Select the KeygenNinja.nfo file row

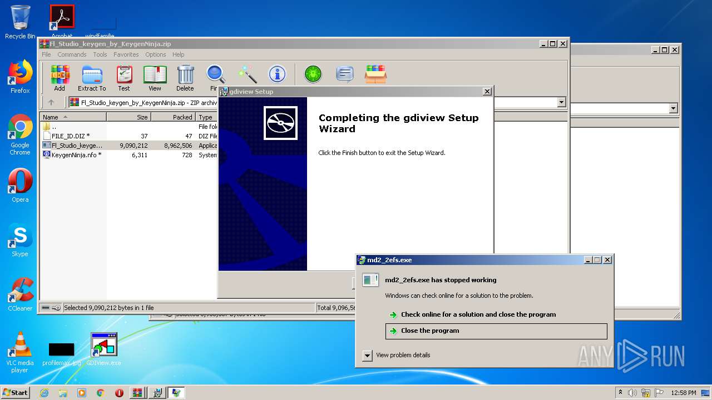(x=128, y=155)
